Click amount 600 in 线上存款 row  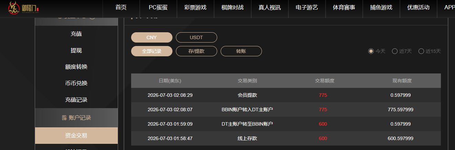[323, 138]
